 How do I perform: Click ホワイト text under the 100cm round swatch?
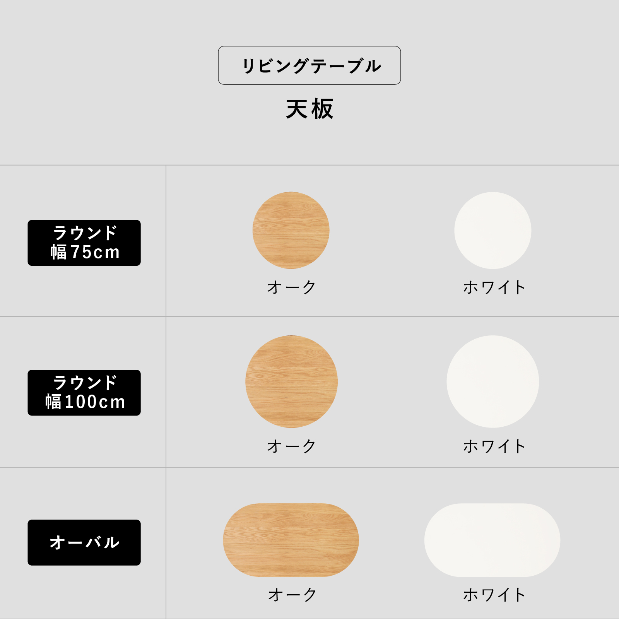tap(494, 446)
